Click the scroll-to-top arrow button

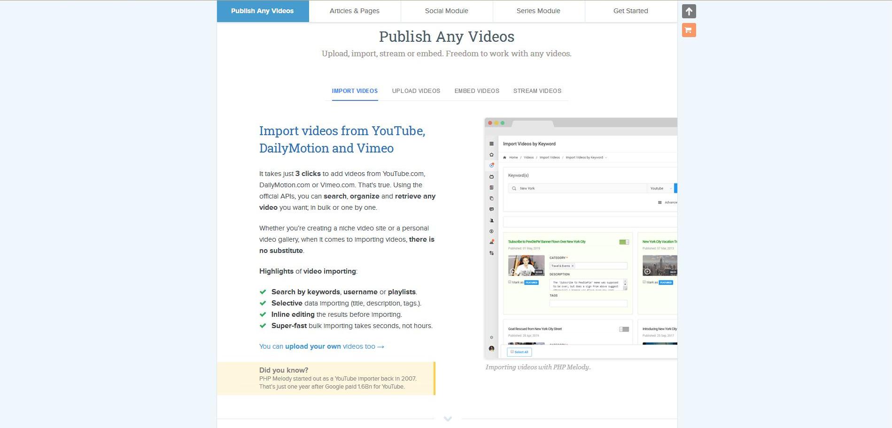pos(689,11)
